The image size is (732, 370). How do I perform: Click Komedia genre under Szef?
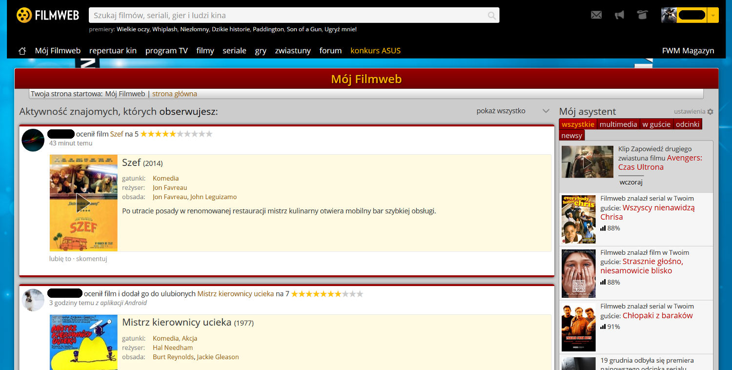(x=165, y=178)
